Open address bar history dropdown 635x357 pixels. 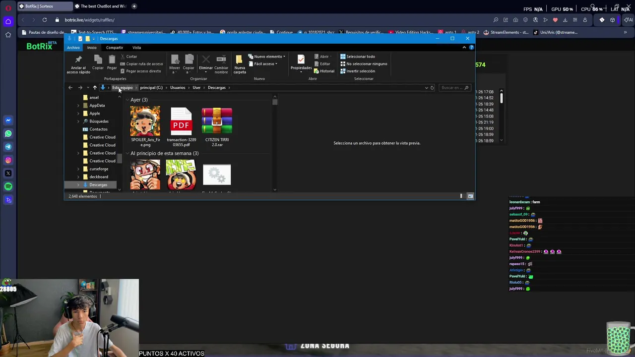point(426,88)
